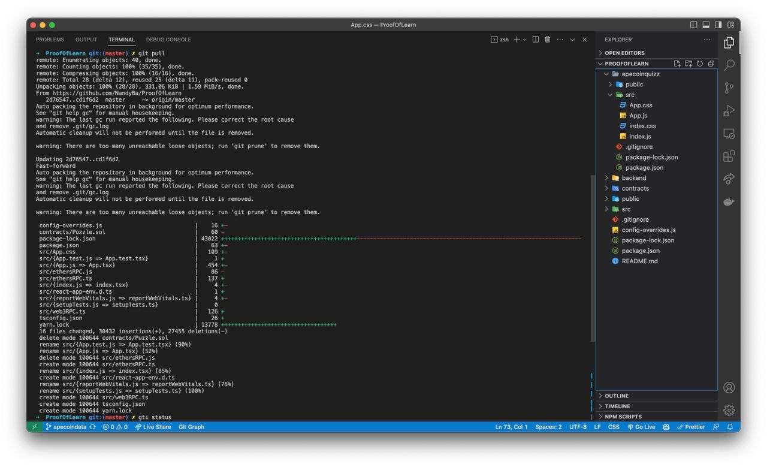Kill the terminal with trash icon
This screenshot has width=767, height=467.
click(x=548, y=40)
